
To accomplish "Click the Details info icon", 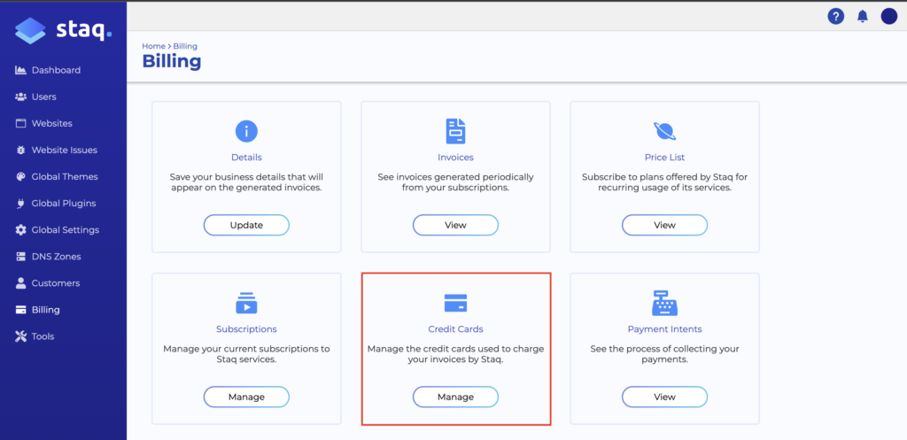I will coord(246,131).
